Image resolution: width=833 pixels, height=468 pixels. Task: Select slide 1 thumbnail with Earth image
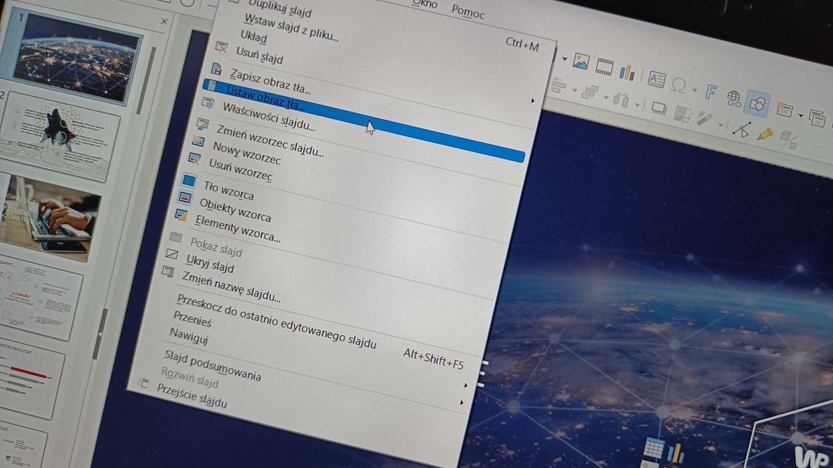(x=74, y=58)
